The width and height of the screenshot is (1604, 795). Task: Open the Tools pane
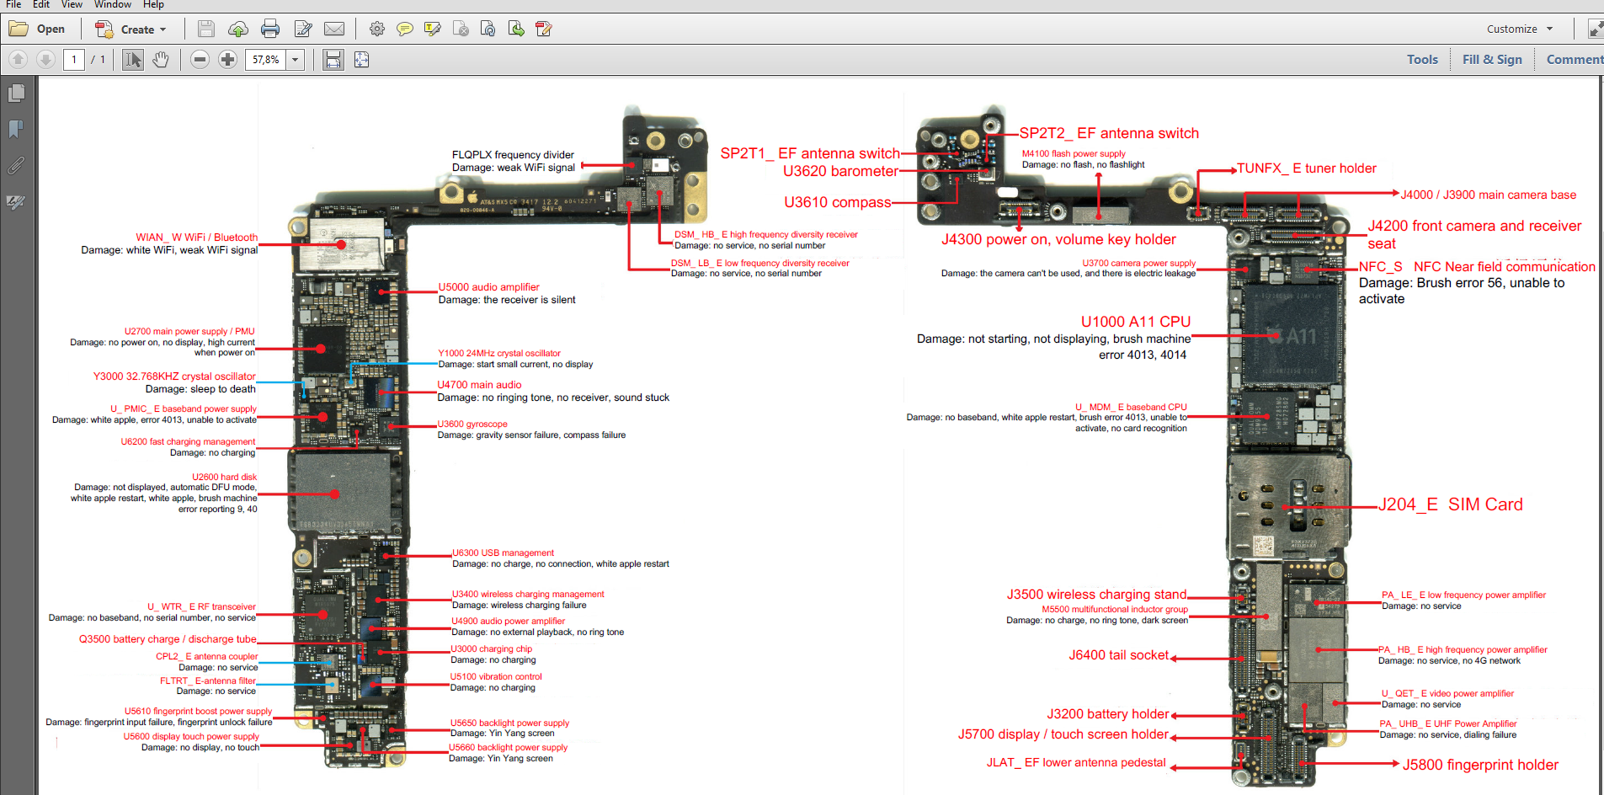[x=1422, y=60]
